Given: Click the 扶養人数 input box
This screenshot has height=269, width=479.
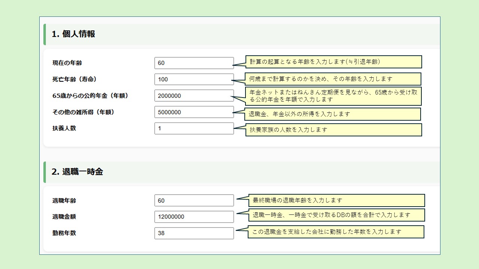Looking at the screenshot, I should coord(194,129).
